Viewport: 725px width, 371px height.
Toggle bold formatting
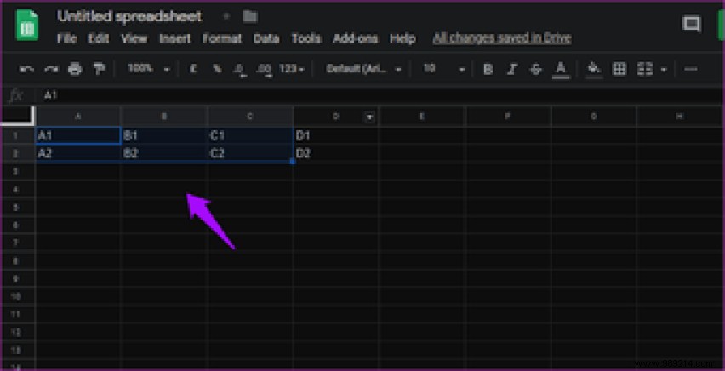(488, 70)
